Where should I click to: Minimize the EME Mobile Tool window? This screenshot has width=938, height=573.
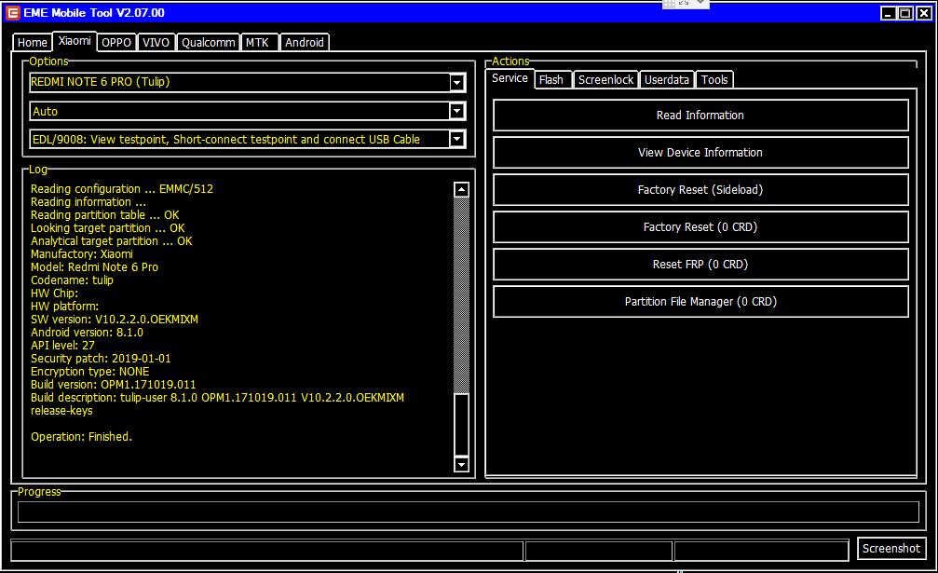889,13
